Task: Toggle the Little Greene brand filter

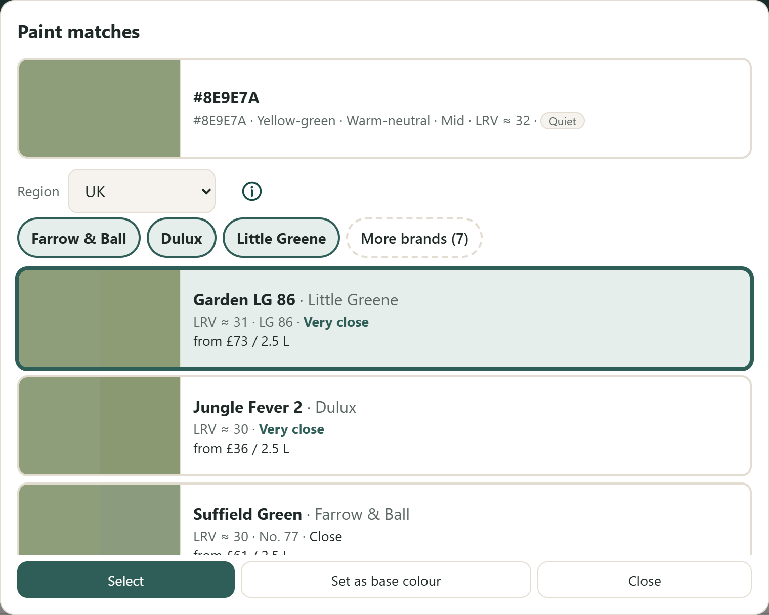Action: point(281,238)
